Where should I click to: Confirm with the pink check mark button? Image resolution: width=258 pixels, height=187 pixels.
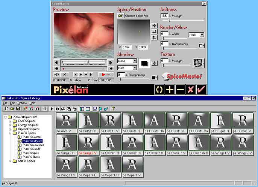(x=201, y=90)
